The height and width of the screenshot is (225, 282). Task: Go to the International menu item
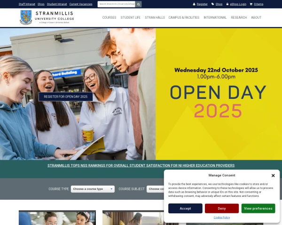click(215, 17)
